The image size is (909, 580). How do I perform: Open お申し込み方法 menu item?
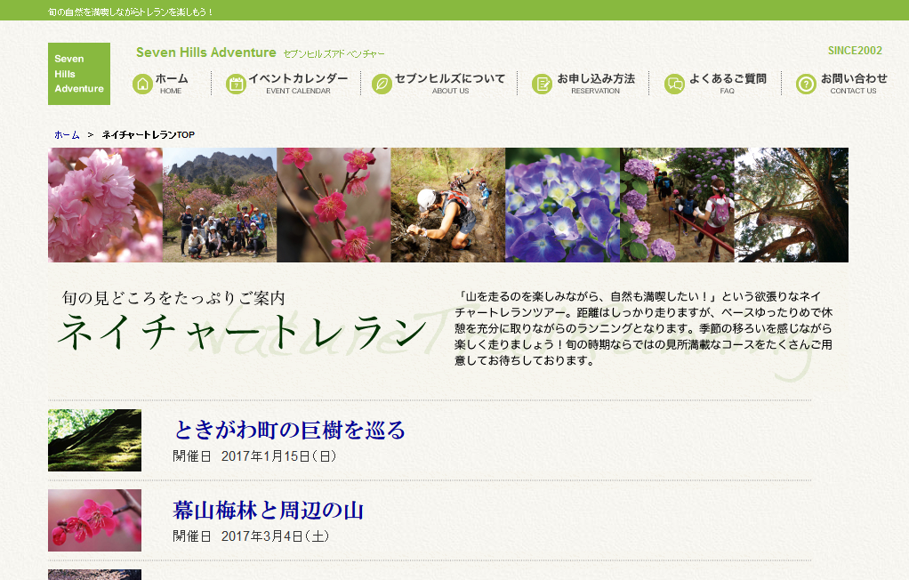click(x=583, y=84)
